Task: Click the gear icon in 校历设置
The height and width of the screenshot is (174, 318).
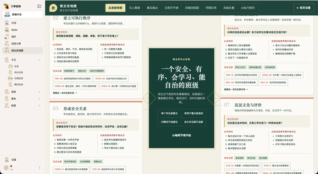Action: 297,8
